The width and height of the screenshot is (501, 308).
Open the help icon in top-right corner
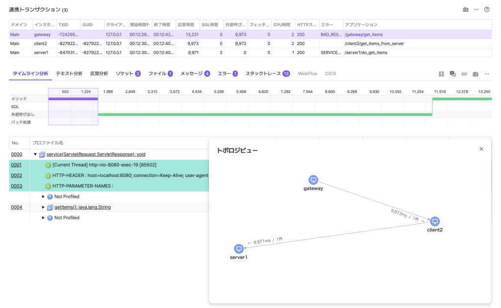487,9
